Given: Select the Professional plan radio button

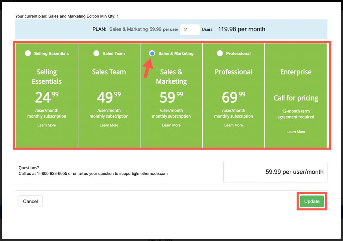Looking at the screenshot, I should tap(220, 53).
